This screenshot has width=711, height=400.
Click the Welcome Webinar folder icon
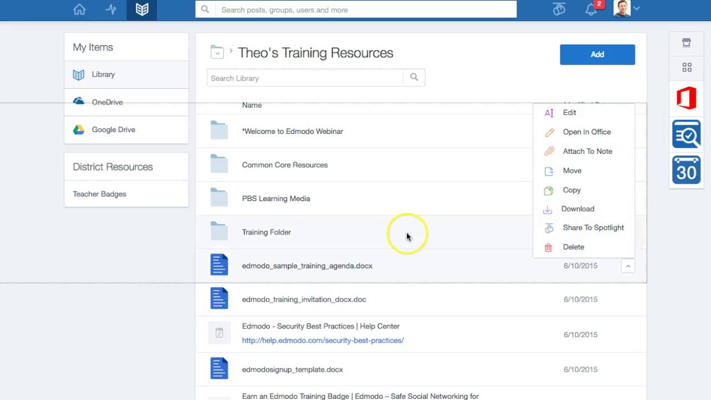pyautogui.click(x=219, y=131)
